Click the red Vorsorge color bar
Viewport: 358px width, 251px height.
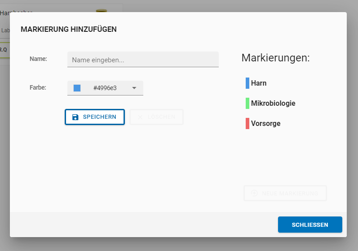pos(247,123)
